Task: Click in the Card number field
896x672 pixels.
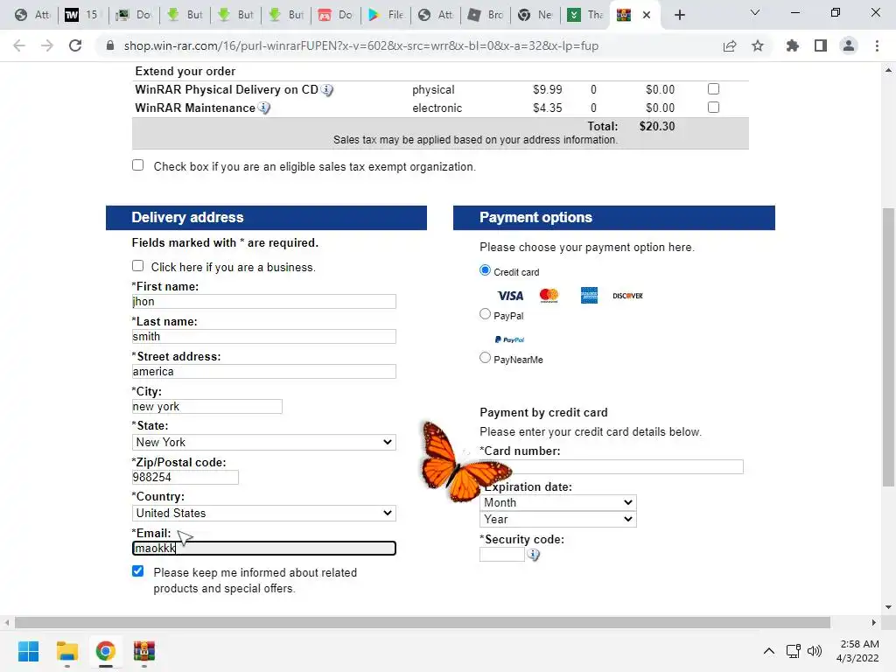Action: point(612,467)
